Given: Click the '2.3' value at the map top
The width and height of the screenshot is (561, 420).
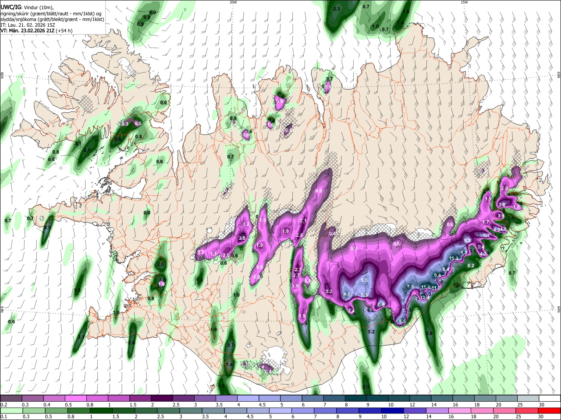Looking at the screenshot, I should [x=337, y=9].
